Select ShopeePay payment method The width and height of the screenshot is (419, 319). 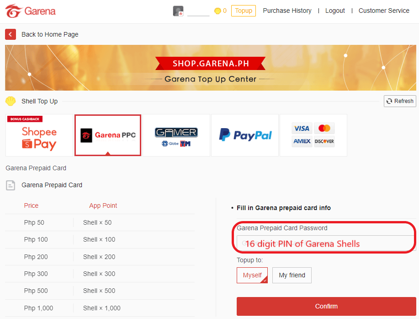[39, 135]
